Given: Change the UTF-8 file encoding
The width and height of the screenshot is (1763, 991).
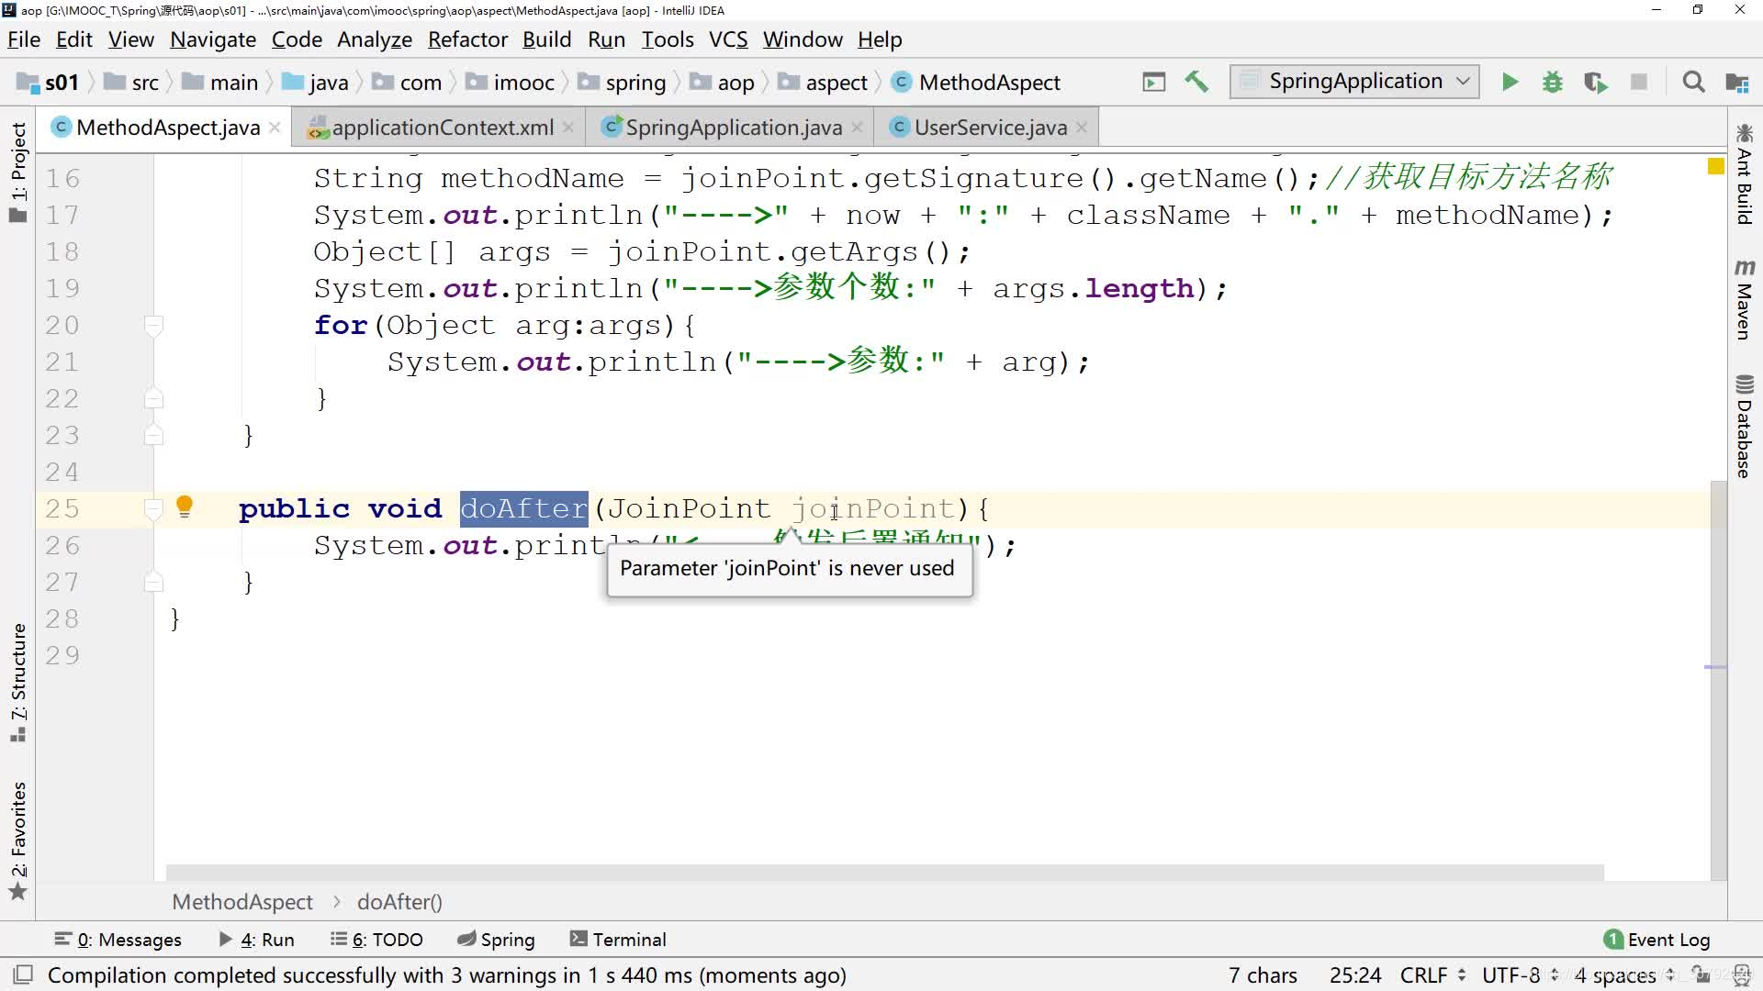Looking at the screenshot, I should pos(1520,975).
